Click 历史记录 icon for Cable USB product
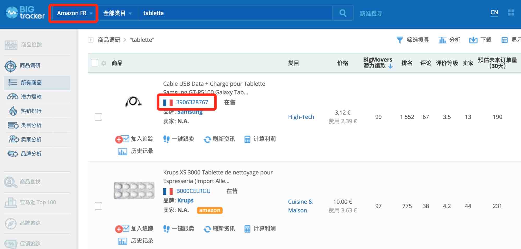Image resolution: width=521 pixels, height=249 pixels. point(122,151)
